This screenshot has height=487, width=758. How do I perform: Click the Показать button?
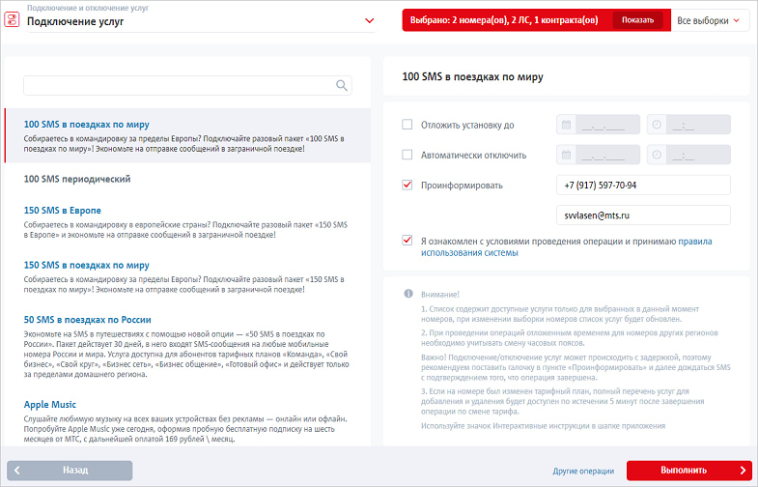637,20
